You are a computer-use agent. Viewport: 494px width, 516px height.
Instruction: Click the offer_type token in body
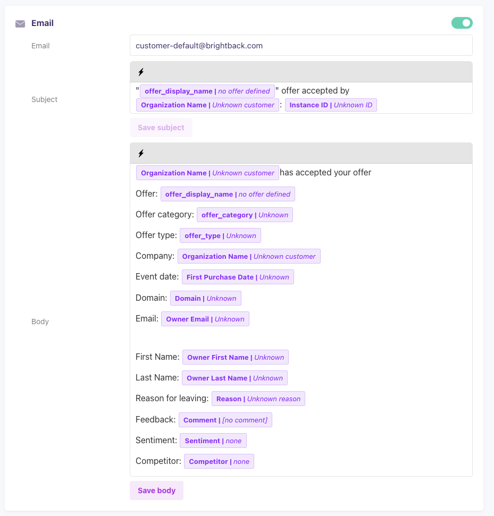pyautogui.click(x=220, y=236)
